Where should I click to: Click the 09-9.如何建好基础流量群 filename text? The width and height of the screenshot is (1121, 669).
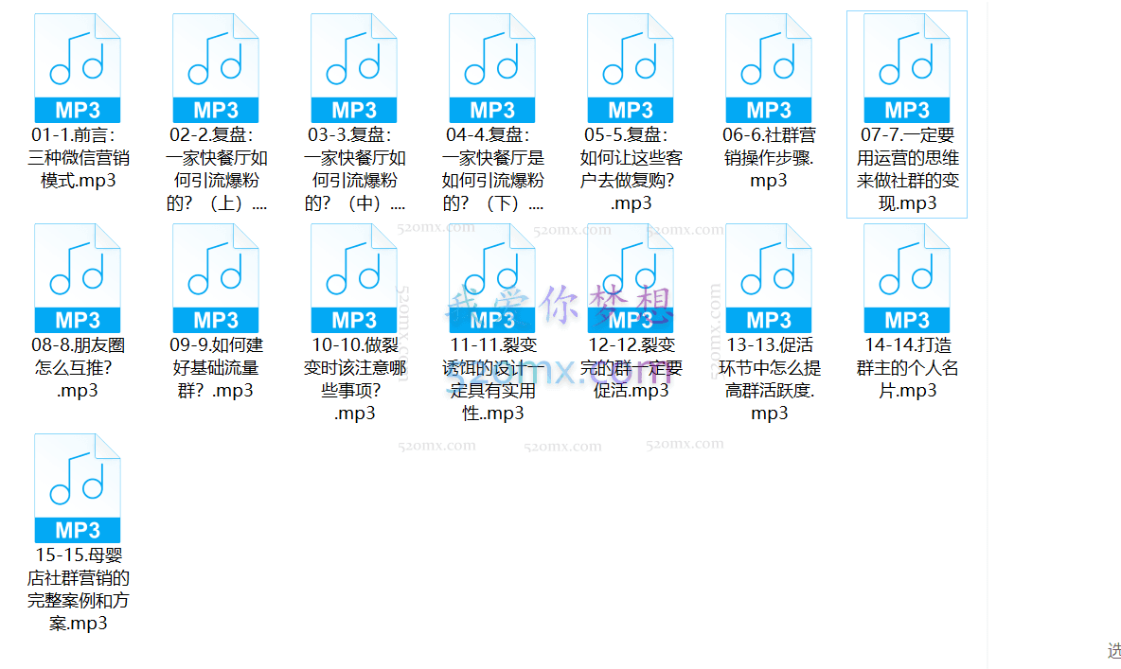[216, 367]
